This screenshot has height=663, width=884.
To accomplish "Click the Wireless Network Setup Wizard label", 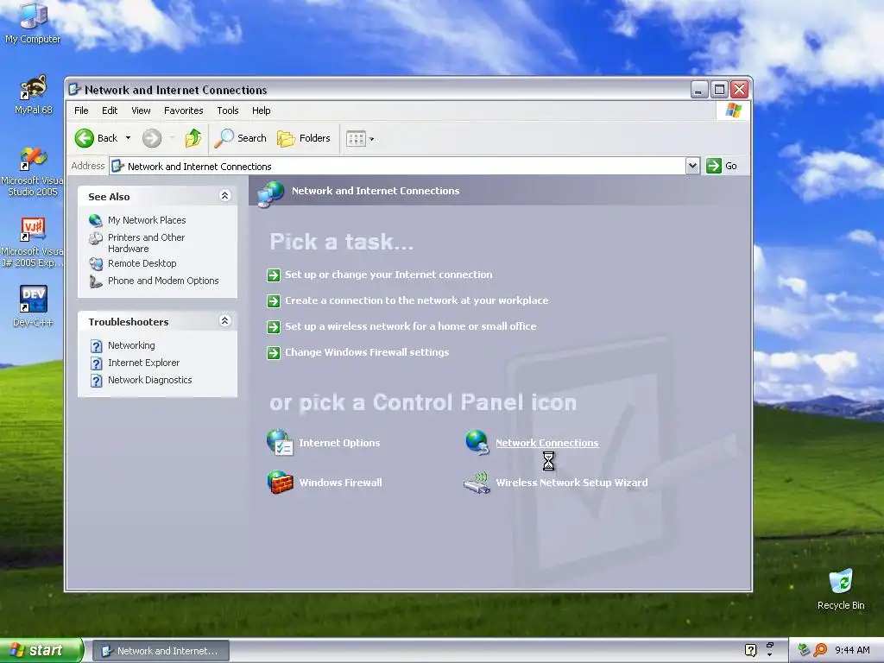I will pos(571,483).
